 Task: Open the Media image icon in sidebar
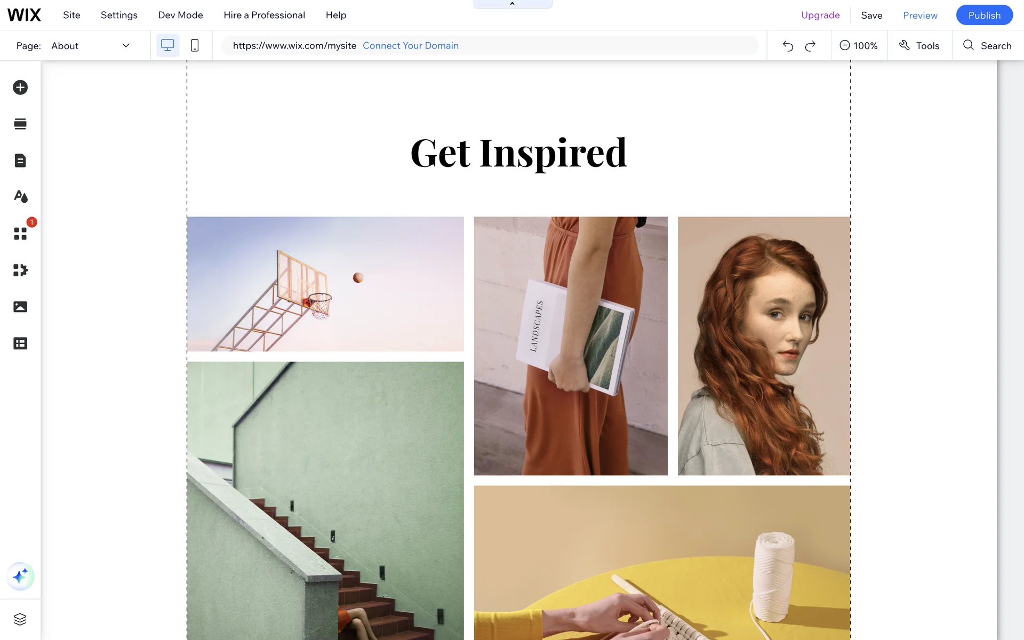click(x=20, y=307)
